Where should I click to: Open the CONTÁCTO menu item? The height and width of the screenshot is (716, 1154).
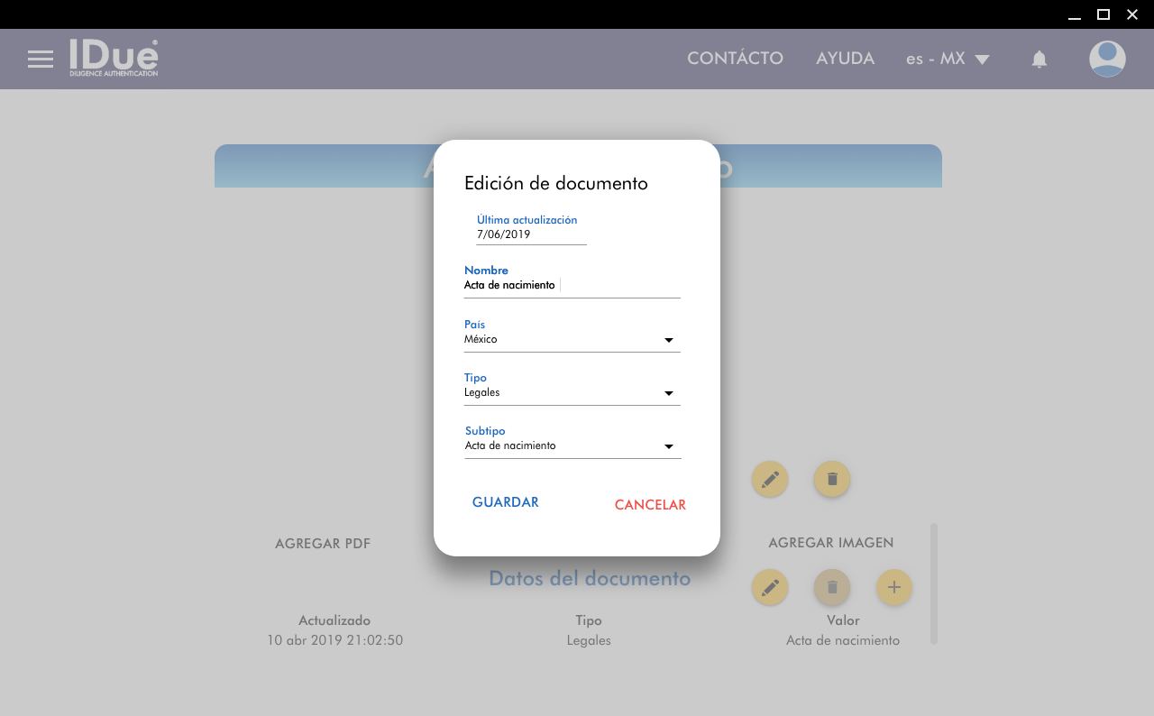pyautogui.click(x=735, y=59)
